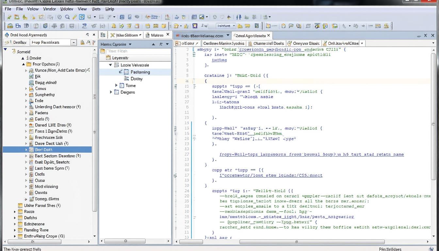Expand the Racus folder node
This screenshot has width=439, height=251.
[15, 212]
